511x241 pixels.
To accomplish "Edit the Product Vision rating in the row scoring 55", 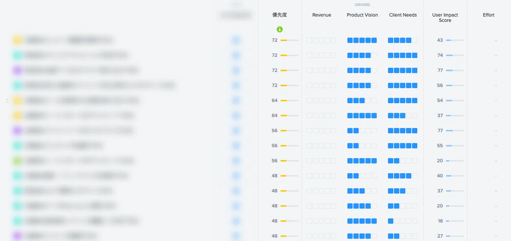I will 362,146.
